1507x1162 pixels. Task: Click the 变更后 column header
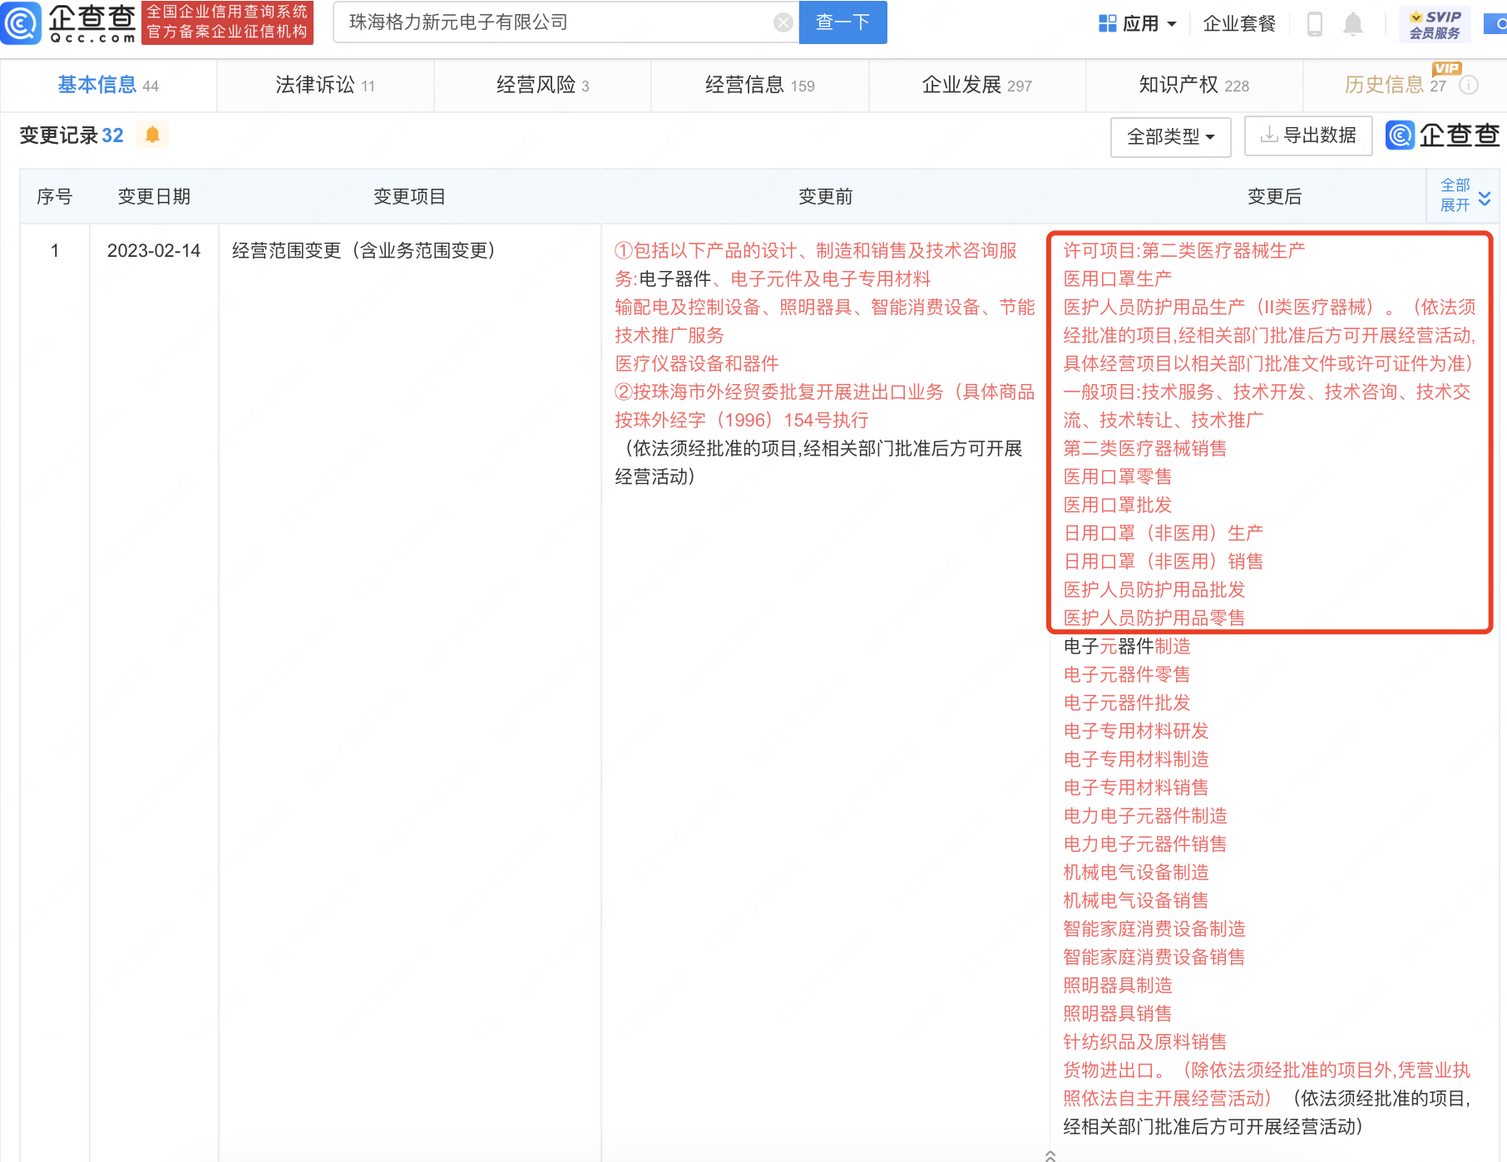[x=1274, y=196]
